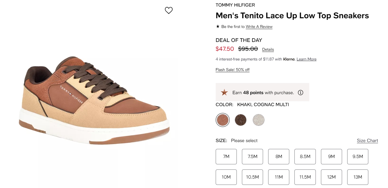Screen dimensions: 388x188
Task: Open Klarna Learn More link
Action: (306, 59)
